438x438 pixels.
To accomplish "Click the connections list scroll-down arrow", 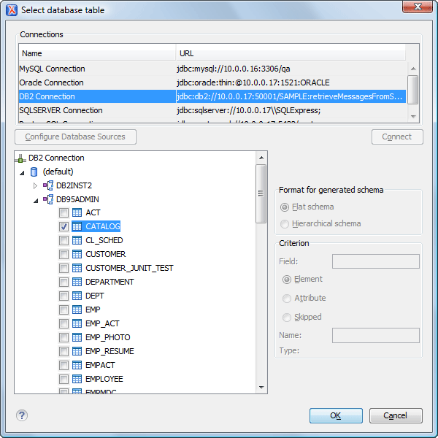I will [413, 116].
